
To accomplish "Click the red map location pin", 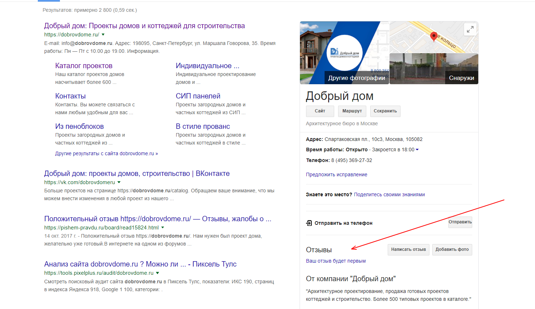I will tap(434, 37).
